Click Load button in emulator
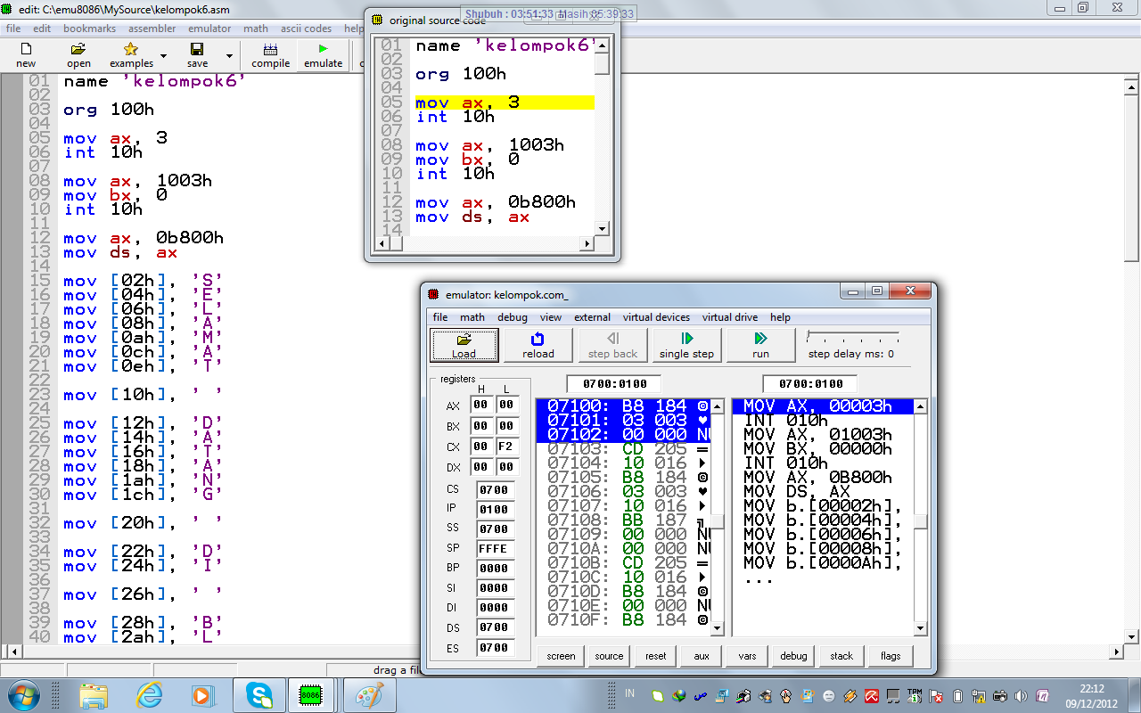The height and width of the screenshot is (713, 1141). coord(464,345)
